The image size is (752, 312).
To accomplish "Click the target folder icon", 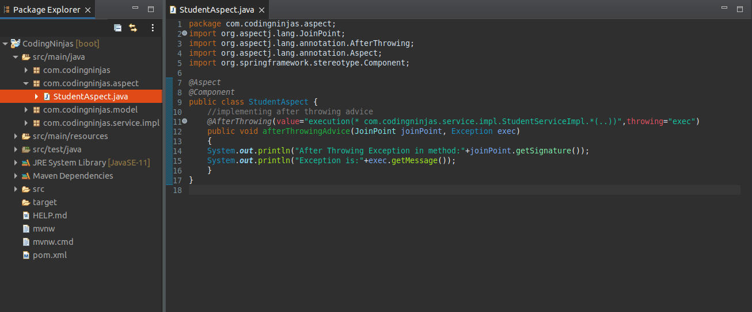I will tap(26, 202).
